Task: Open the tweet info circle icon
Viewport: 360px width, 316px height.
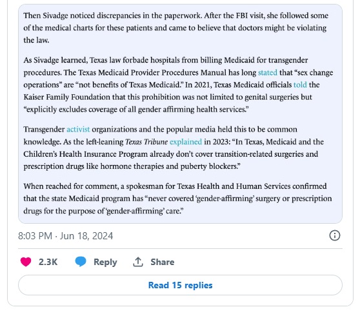Action: pyautogui.click(x=334, y=235)
